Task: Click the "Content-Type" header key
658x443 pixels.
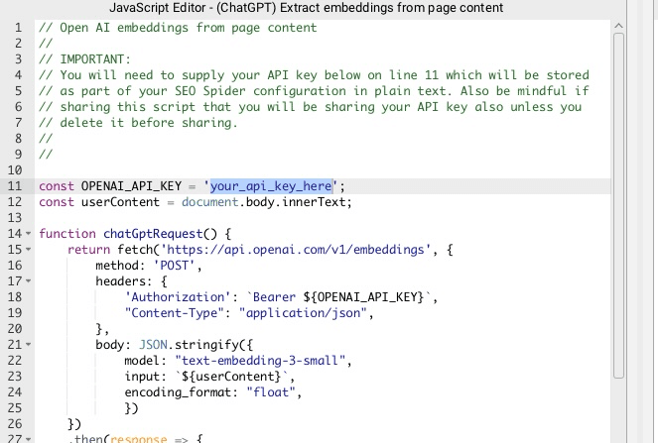Action: click(175, 313)
